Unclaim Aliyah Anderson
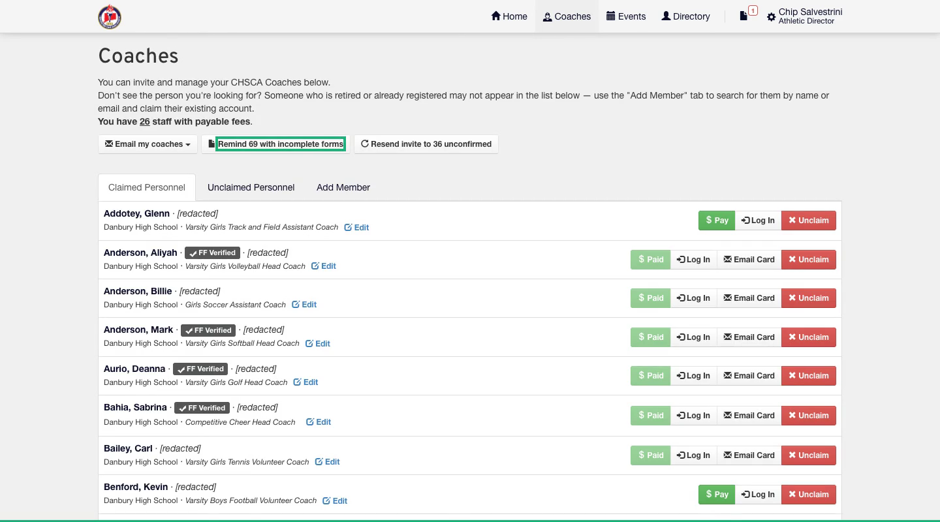This screenshot has height=522, width=940. tap(809, 260)
